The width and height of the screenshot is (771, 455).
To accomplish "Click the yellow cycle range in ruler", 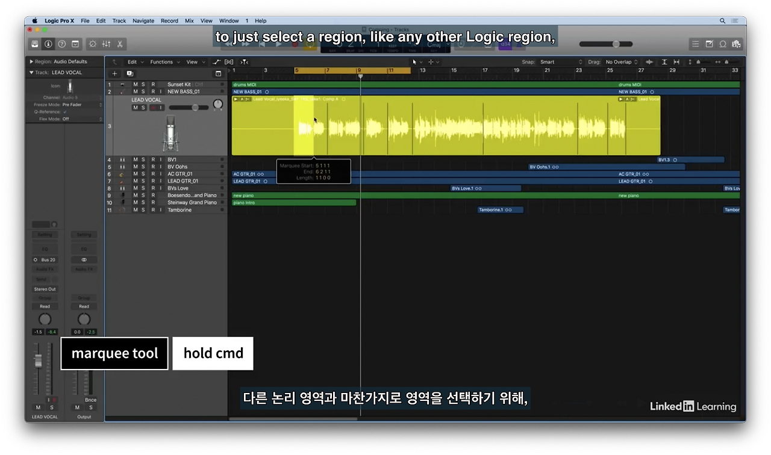I will pos(352,70).
